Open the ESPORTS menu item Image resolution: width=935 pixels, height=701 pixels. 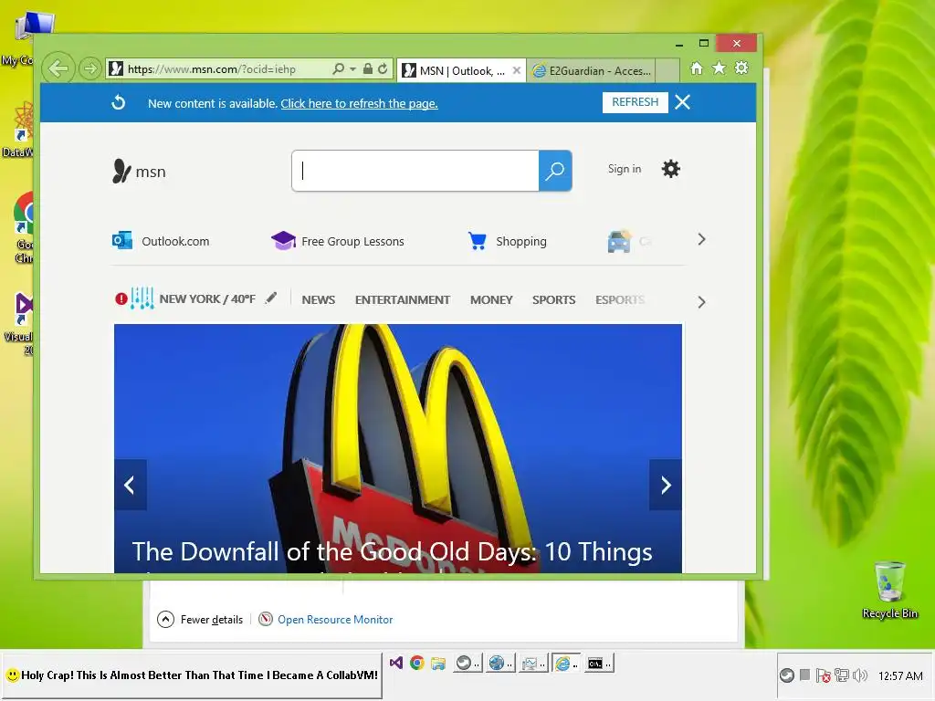(620, 299)
